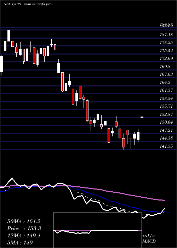Select the 169.8 price axis label
Viewport: 177px width, 248px height.
[165, 67]
